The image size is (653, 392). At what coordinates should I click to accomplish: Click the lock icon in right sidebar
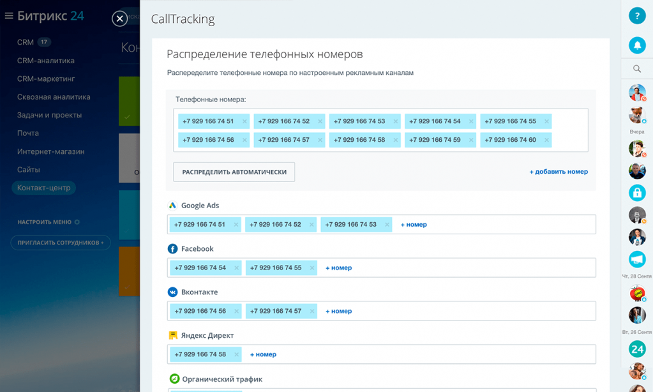point(637,193)
